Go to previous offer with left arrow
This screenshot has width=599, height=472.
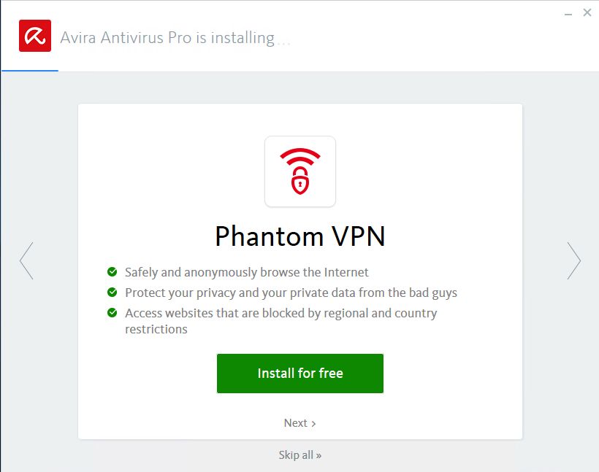click(27, 260)
